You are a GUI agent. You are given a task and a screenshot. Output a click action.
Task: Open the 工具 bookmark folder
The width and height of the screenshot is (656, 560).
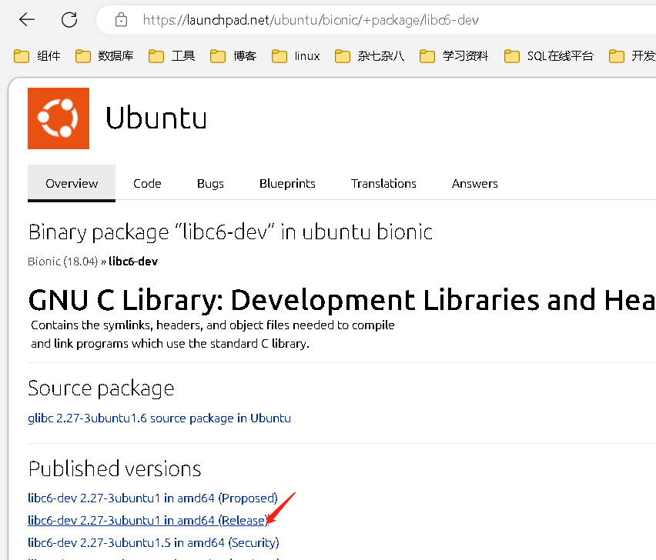click(172, 56)
